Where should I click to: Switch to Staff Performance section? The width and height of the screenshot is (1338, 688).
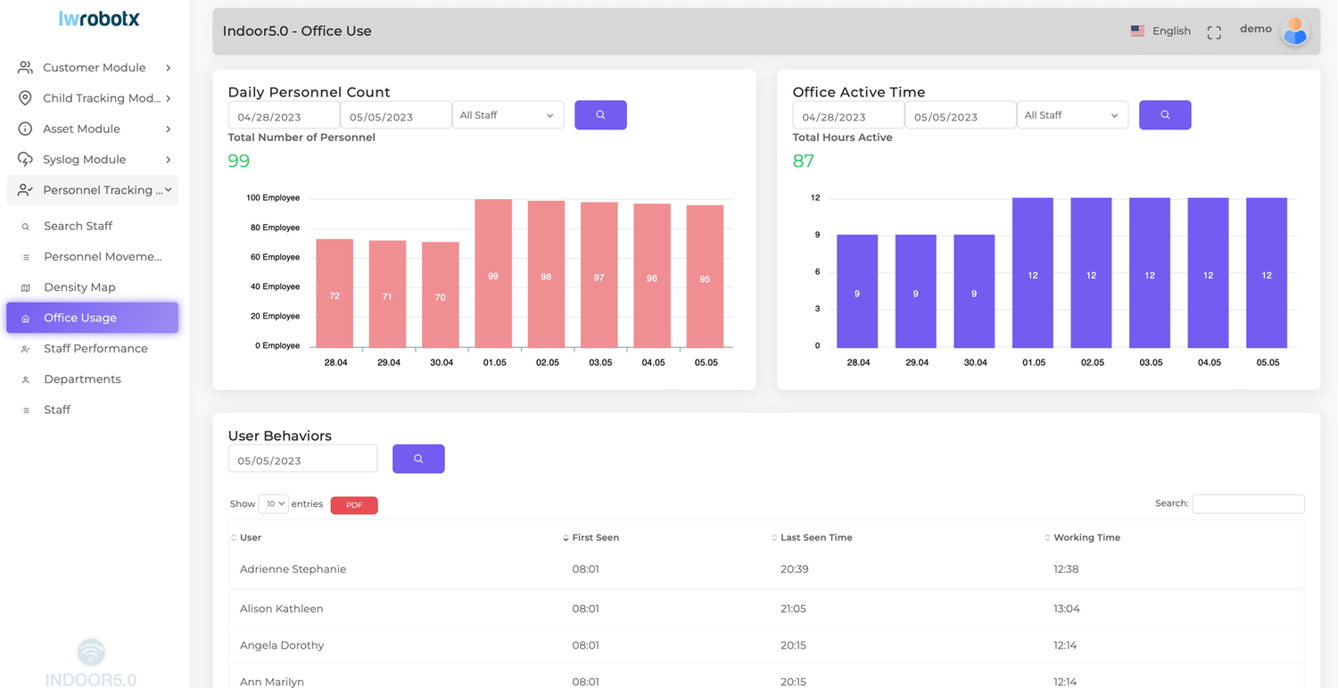click(95, 348)
